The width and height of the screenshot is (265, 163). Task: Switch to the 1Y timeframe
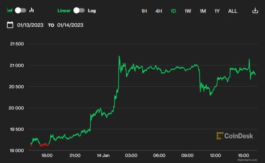(217, 11)
